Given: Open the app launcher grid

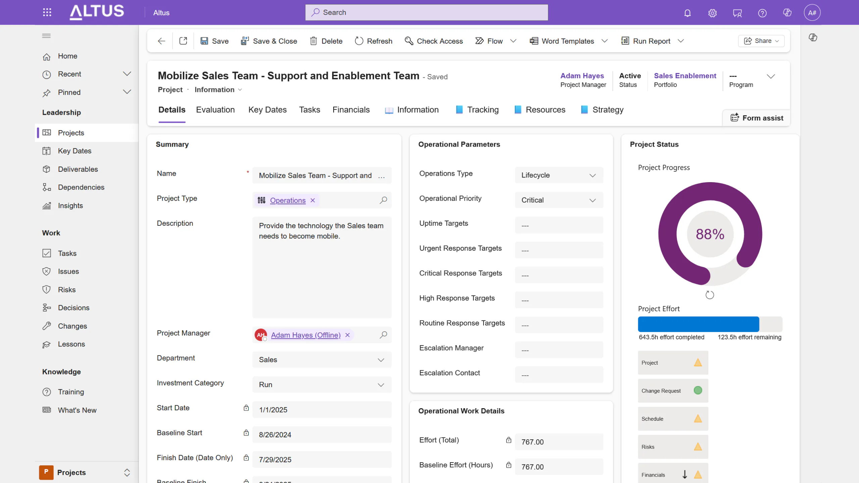Looking at the screenshot, I should click(47, 12).
